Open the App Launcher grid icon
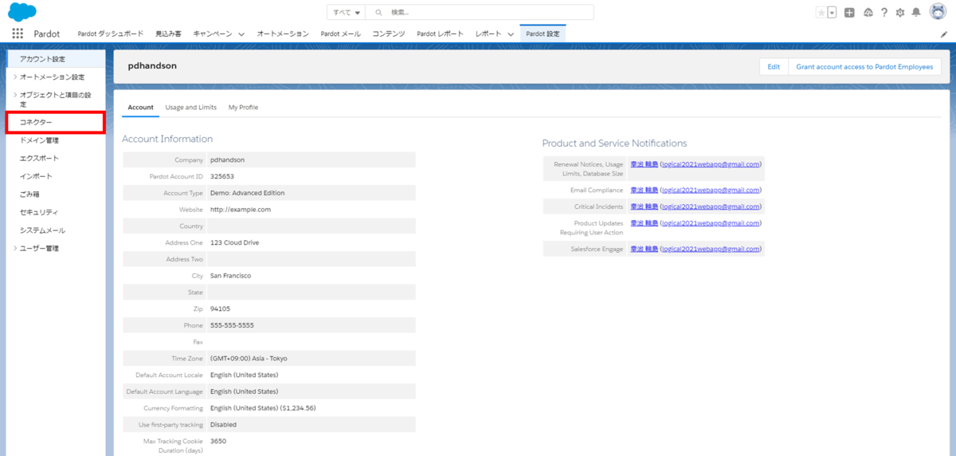The image size is (956, 456). 18,33
